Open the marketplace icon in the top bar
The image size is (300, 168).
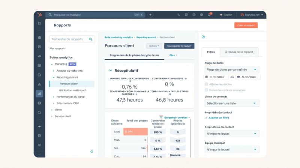coord(186,15)
